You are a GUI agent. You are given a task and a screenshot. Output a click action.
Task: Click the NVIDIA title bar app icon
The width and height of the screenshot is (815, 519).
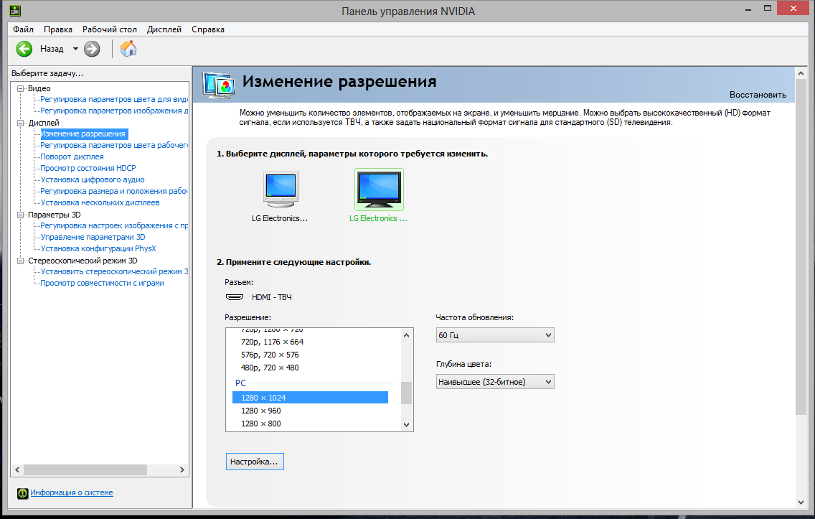tap(15, 10)
